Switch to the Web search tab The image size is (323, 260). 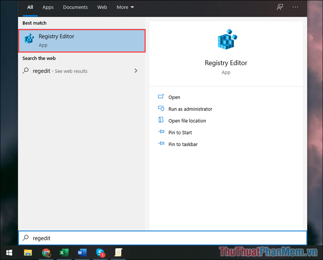pos(102,7)
